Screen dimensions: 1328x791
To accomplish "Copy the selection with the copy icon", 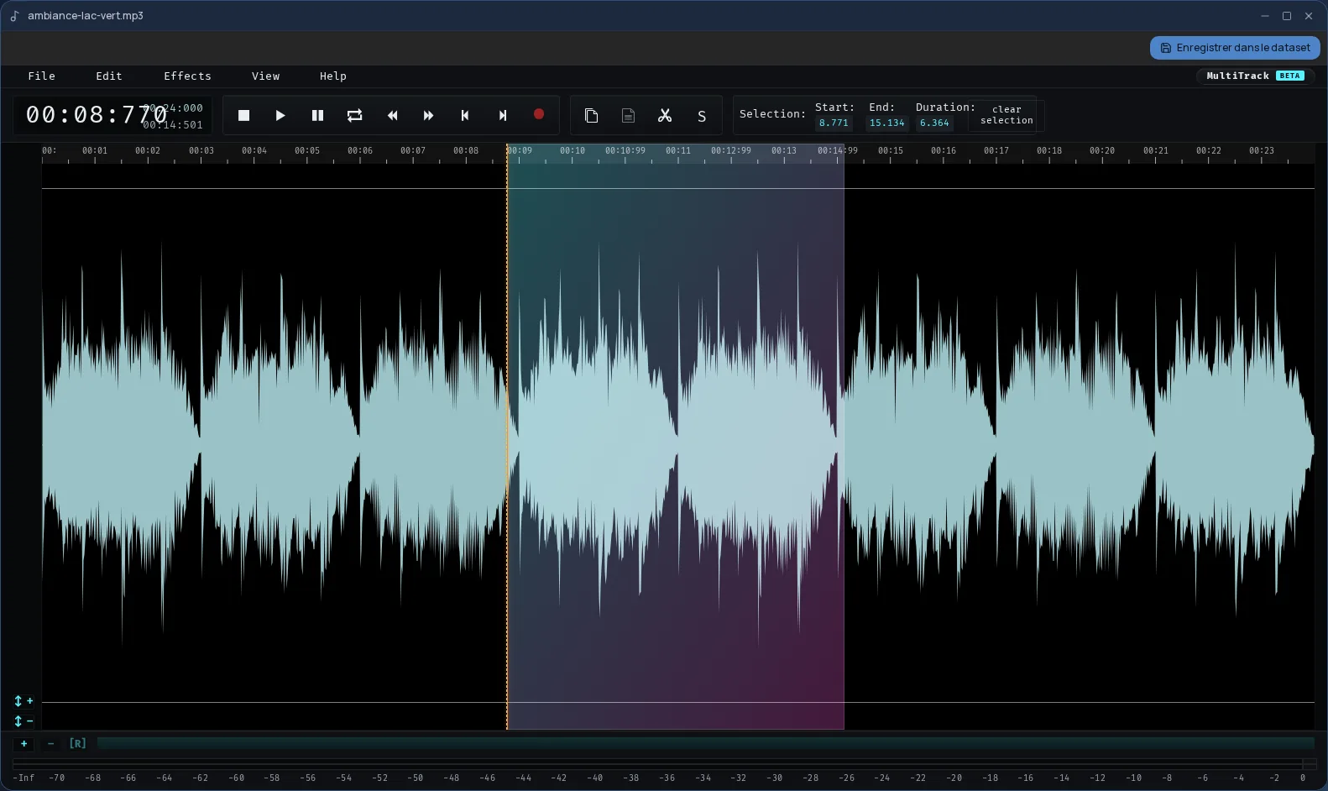I will [591, 115].
